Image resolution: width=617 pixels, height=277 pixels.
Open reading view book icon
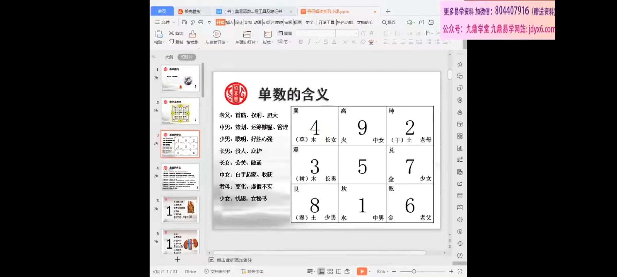(339, 271)
